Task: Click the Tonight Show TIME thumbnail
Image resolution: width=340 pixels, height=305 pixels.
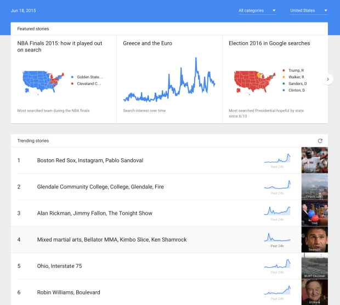Action: pos(315,213)
